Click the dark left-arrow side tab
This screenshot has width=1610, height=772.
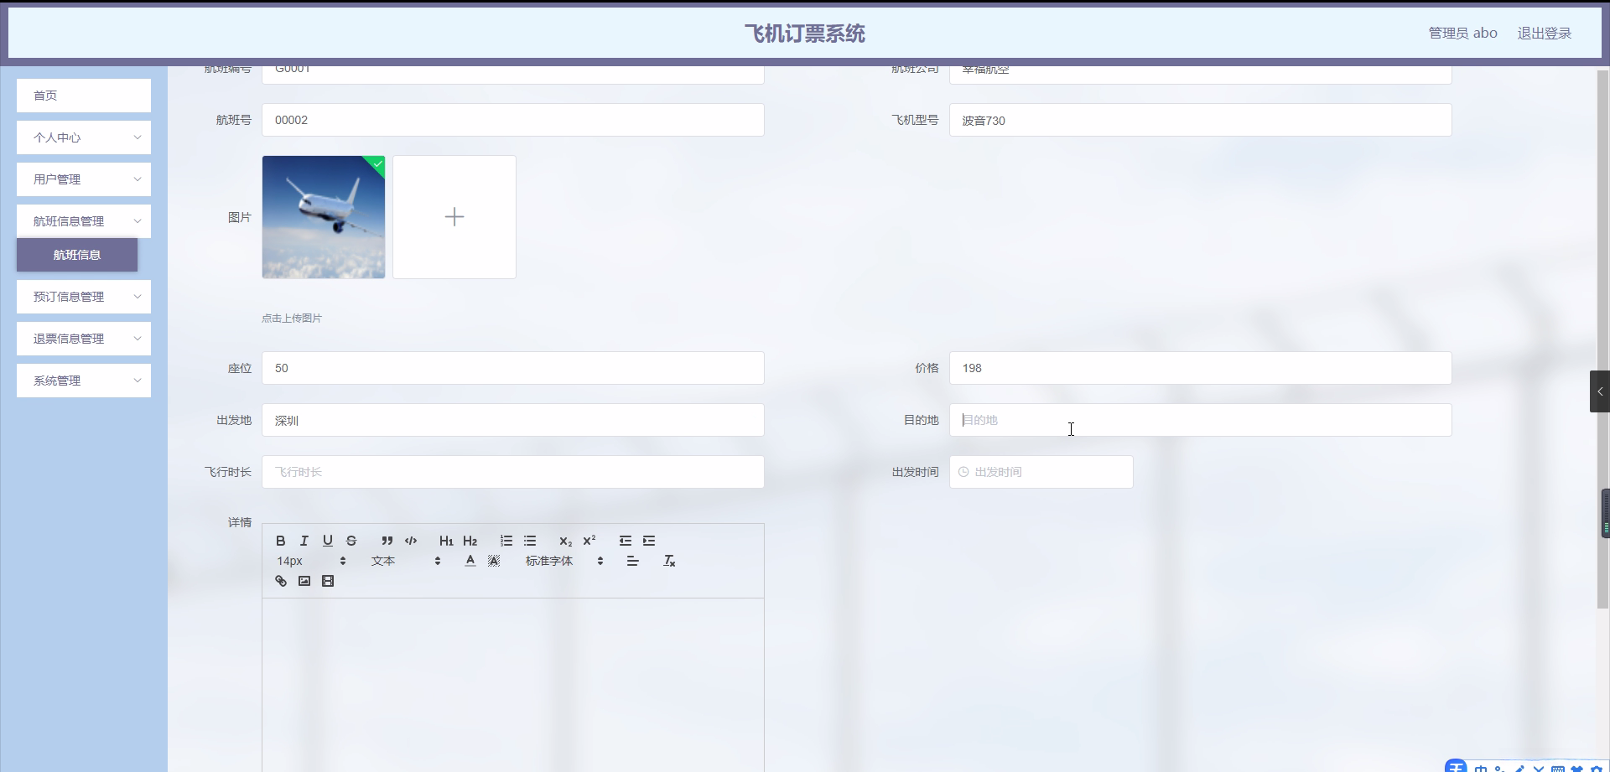1600,391
